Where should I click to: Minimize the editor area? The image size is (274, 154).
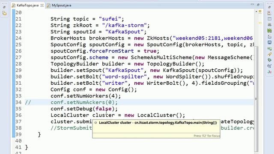coord(252,5)
